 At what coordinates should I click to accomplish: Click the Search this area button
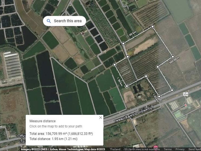(65, 21)
